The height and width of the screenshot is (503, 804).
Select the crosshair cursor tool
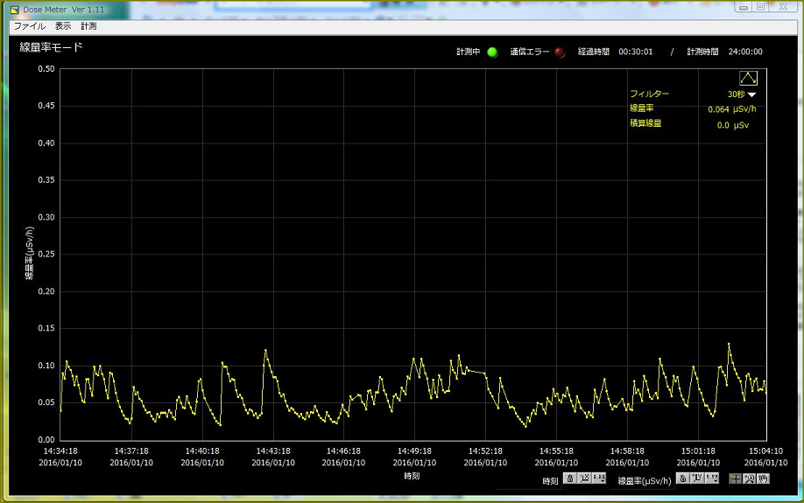click(x=736, y=479)
